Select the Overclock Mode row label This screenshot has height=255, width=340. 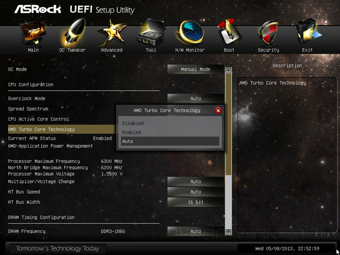coord(27,99)
